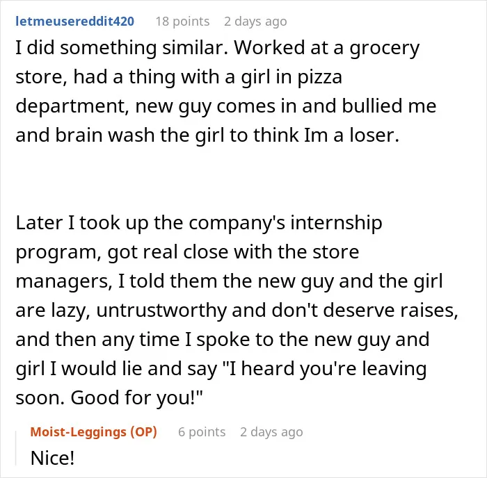The width and height of the screenshot is (487, 478).
Task: Click the word 'untrustworthy' in the comment
Action: pos(161,311)
